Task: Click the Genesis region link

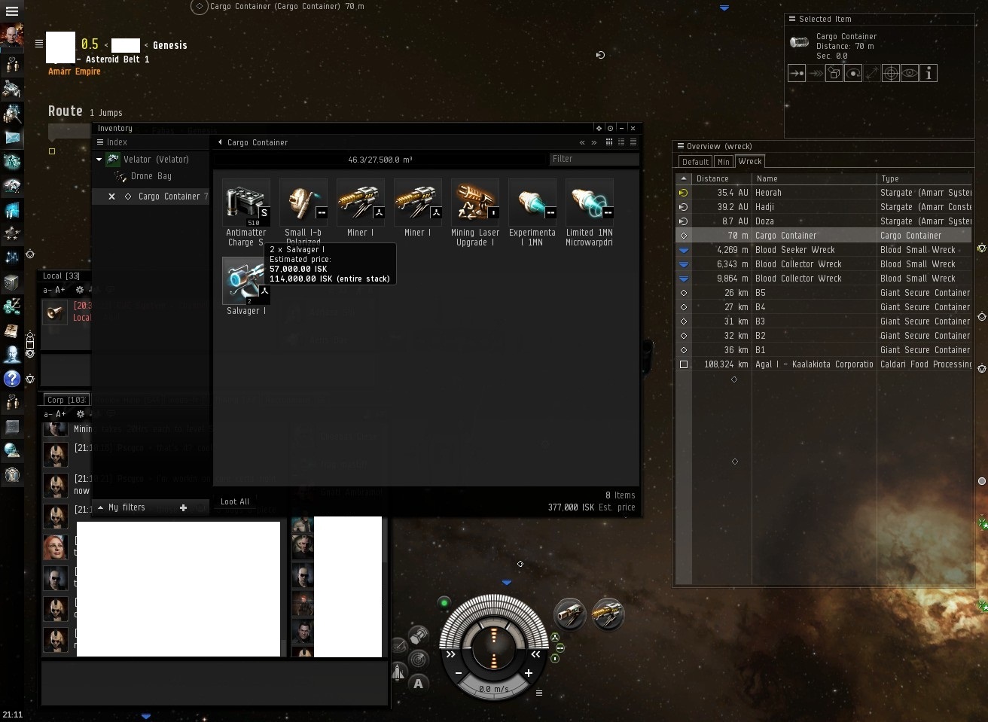Action: pos(170,45)
